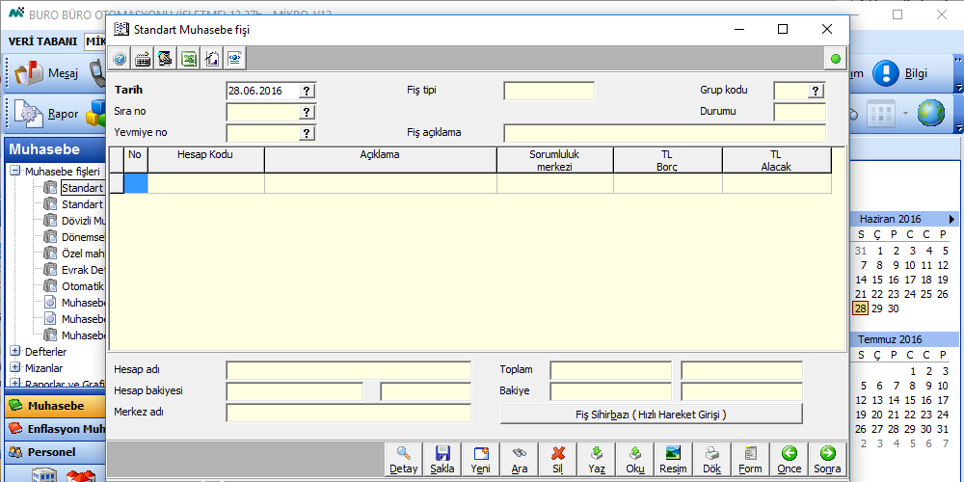The width and height of the screenshot is (964, 482).
Task: Open the Resim picture button
Action: pos(673,460)
